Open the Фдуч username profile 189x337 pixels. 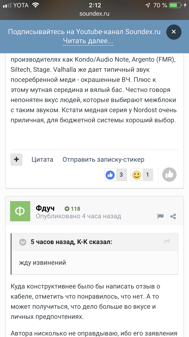[x=45, y=208]
